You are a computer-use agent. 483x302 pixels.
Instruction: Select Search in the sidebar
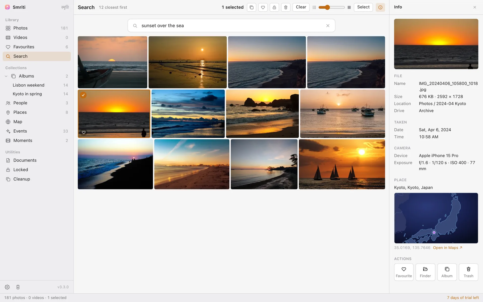(37, 56)
